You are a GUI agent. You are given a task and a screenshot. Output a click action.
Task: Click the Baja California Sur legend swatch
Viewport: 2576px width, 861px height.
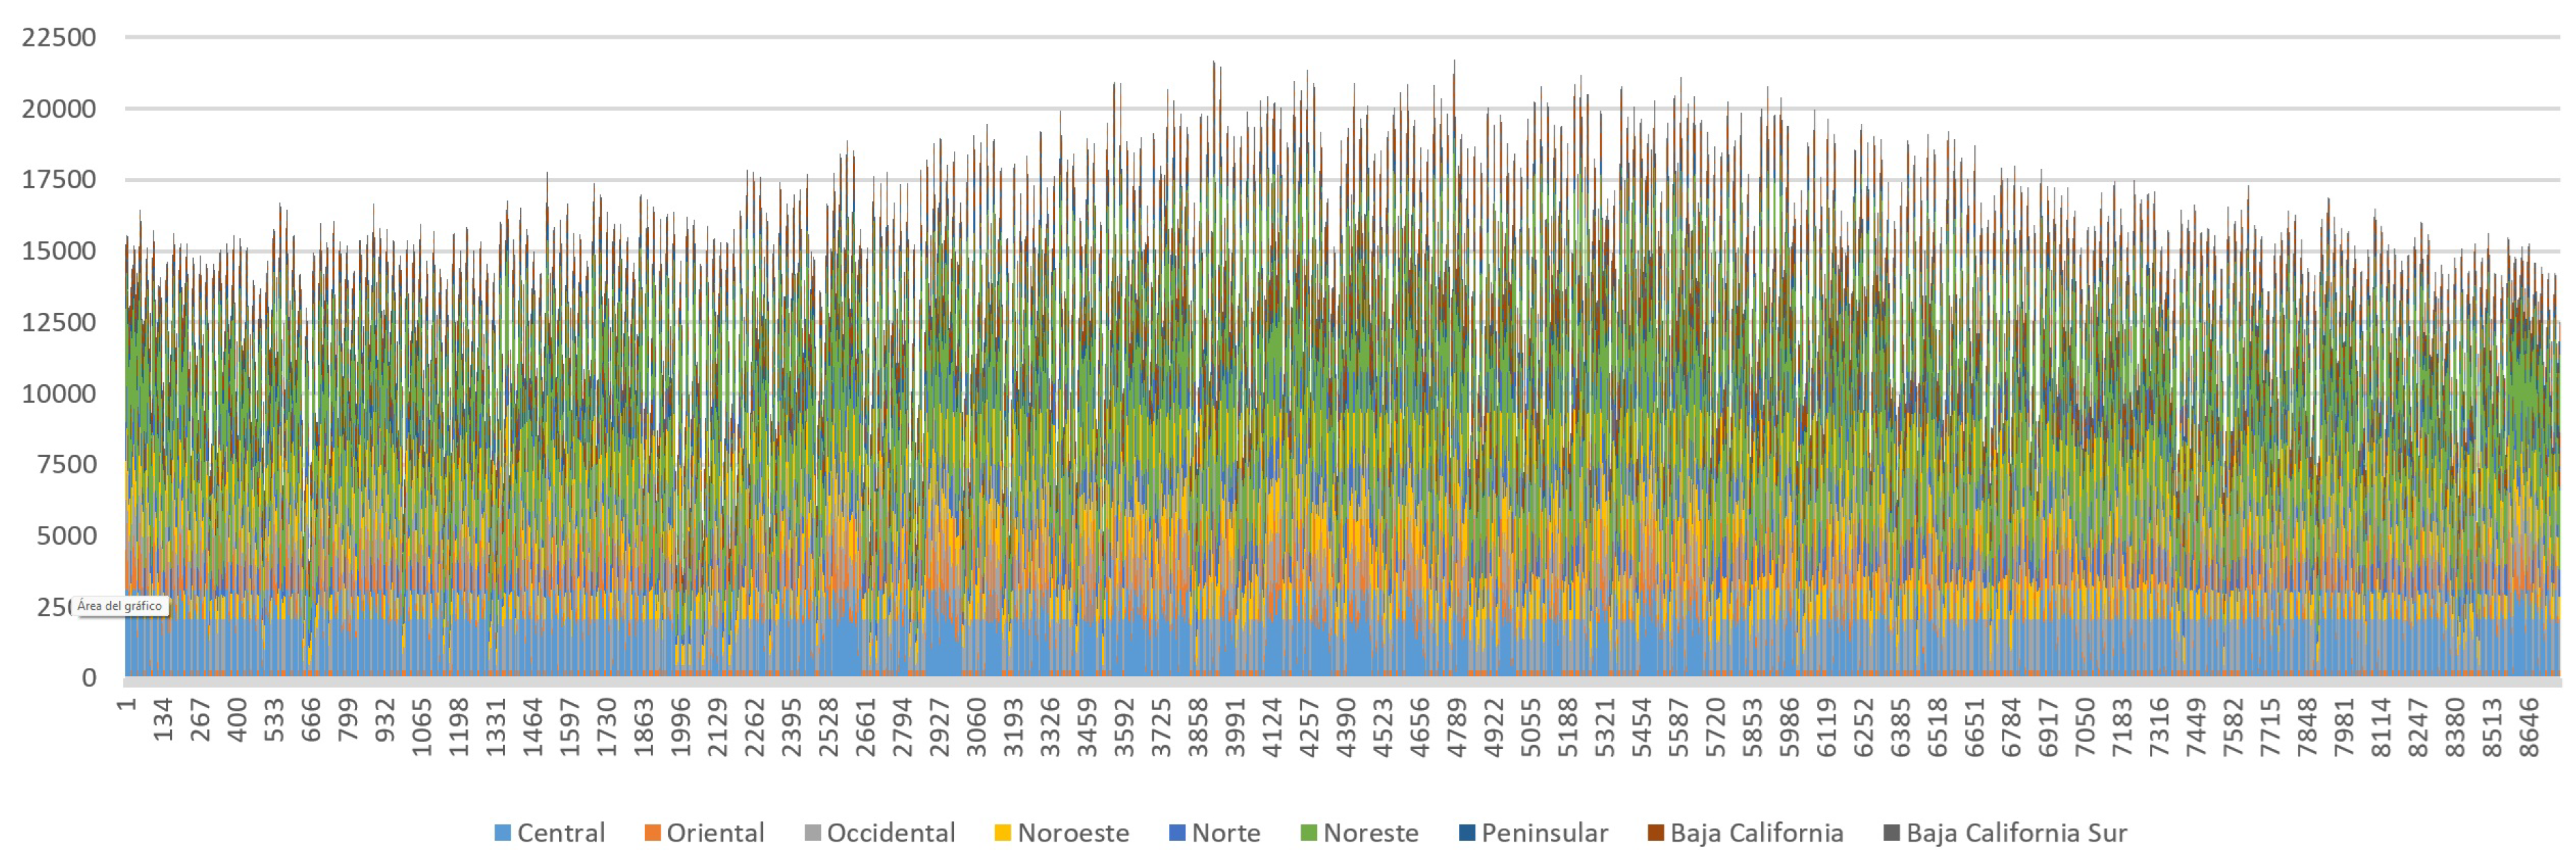tap(1891, 833)
